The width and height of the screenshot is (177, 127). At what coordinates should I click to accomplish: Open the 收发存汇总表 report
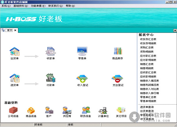point(148,39)
